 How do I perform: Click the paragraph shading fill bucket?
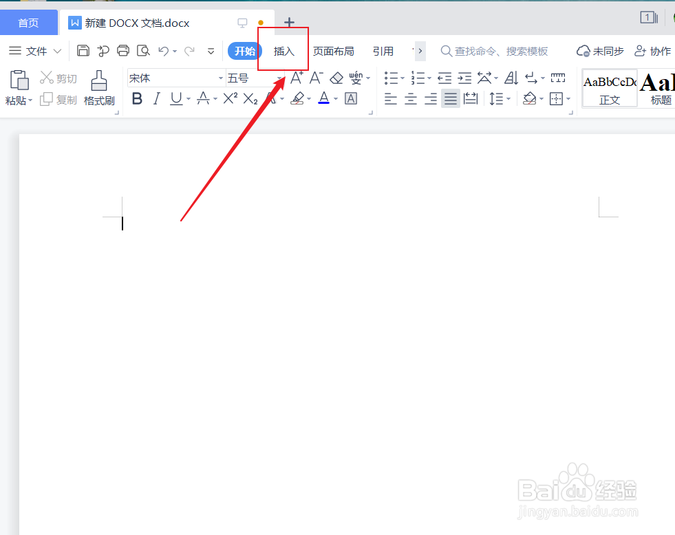point(529,99)
